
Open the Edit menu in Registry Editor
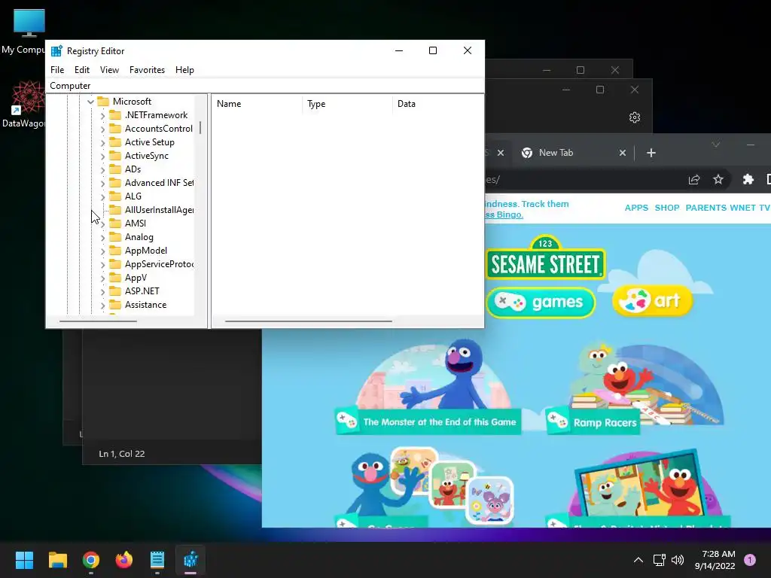pos(81,70)
